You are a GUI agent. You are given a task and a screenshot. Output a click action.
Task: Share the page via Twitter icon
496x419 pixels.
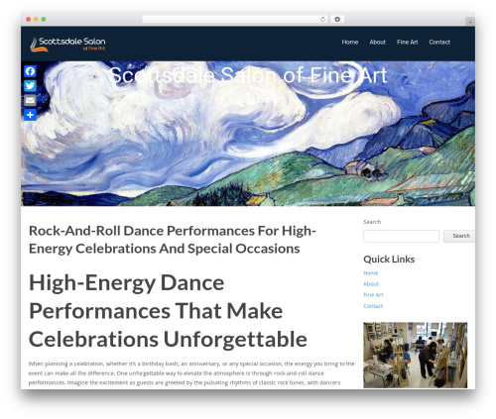(30, 86)
